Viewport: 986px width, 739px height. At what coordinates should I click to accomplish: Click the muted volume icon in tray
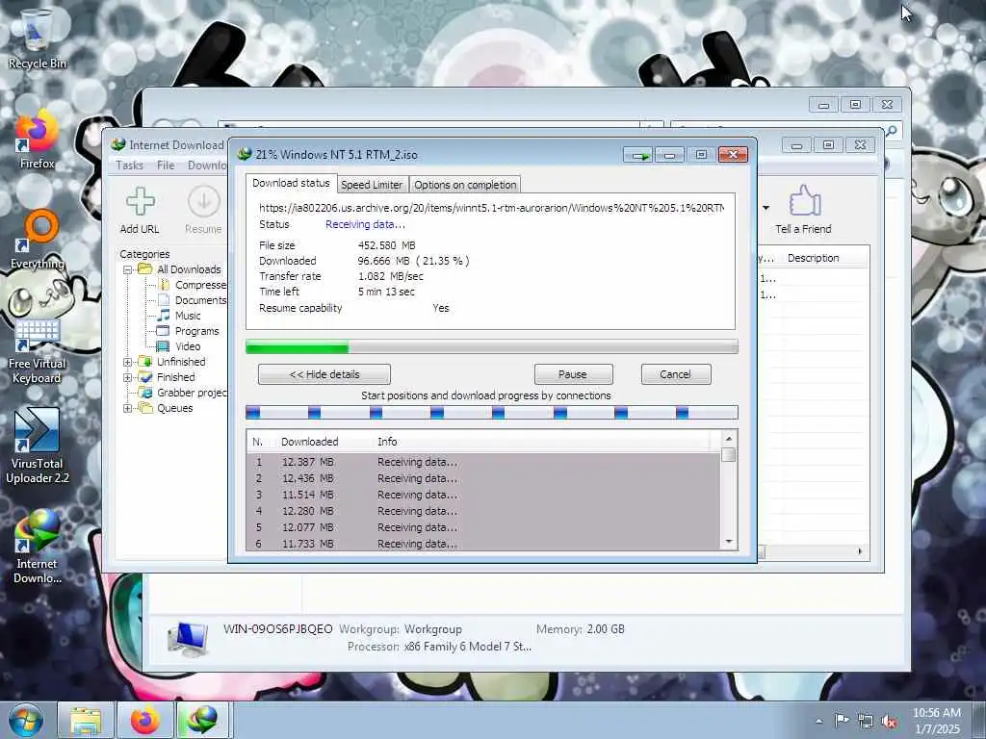[x=889, y=722]
